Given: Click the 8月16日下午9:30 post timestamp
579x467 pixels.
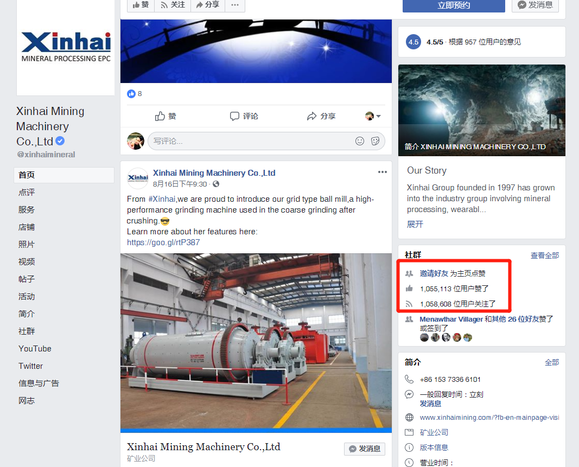Looking at the screenshot, I should (180, 184).
